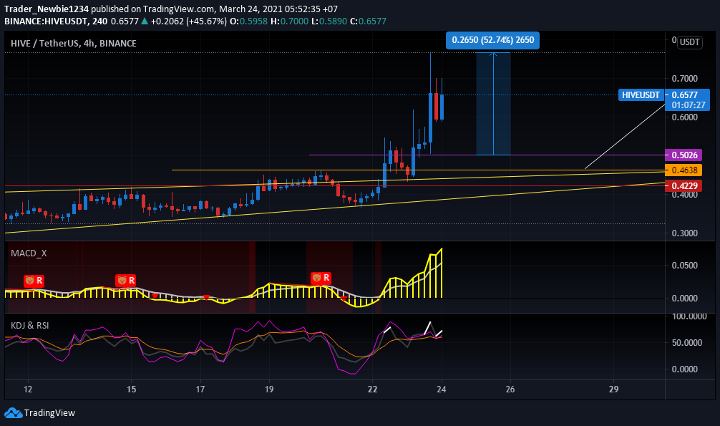720x426 pixels.
Task: Click the TradingView logo icon
Action: 13,412
